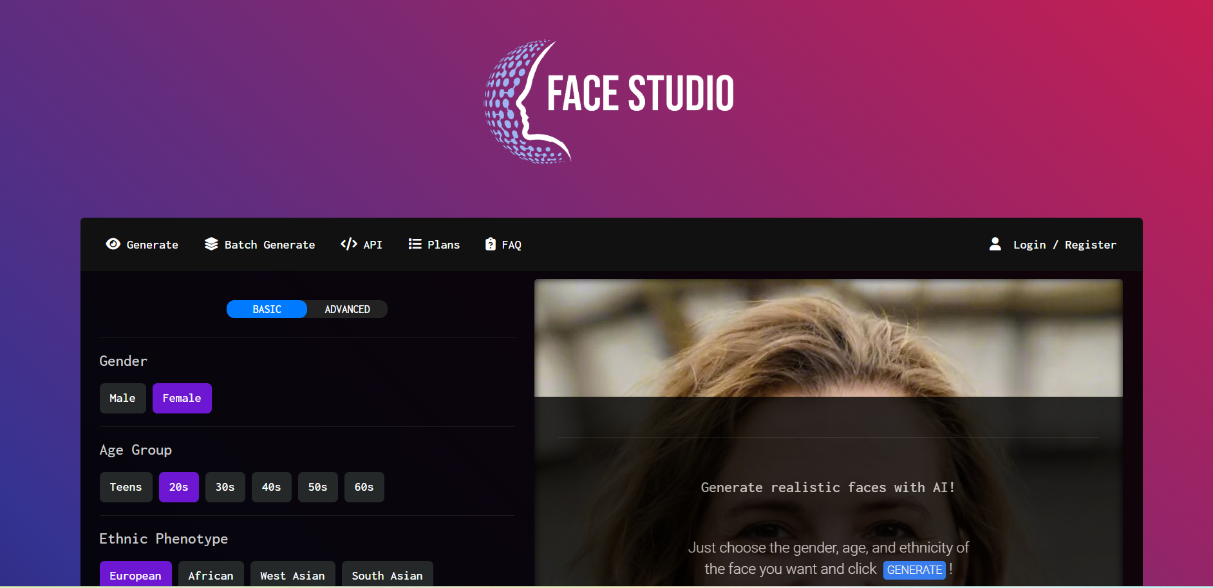
Task: Open the Login / Register link
Action: (x=1064, y=245)
